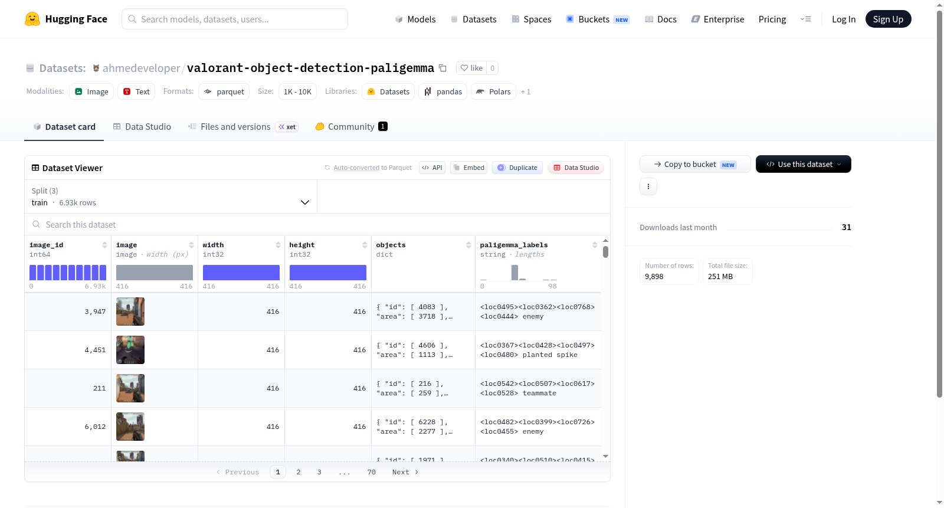Viewport: 944px width, 508px height.
Task: Click the paligemma_labels length histogram
Action: click(519, 273)
